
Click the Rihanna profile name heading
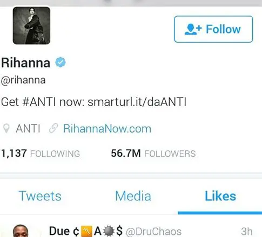click(25, 62)
